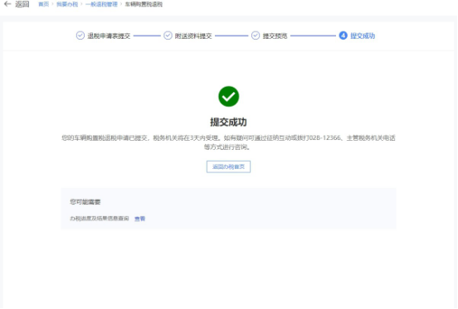The width and height of the screenshot is (458, 309).
Task: Click the 办税进度及结果信息查询 text
Action: point(100,219)
